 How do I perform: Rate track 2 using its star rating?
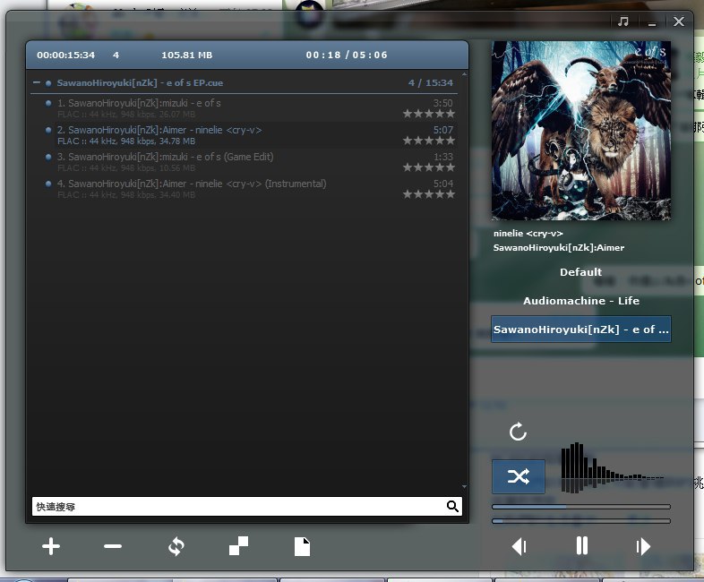coord(429,141)
